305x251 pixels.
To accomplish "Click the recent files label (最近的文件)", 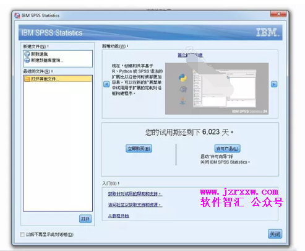I will coord(38,71).
